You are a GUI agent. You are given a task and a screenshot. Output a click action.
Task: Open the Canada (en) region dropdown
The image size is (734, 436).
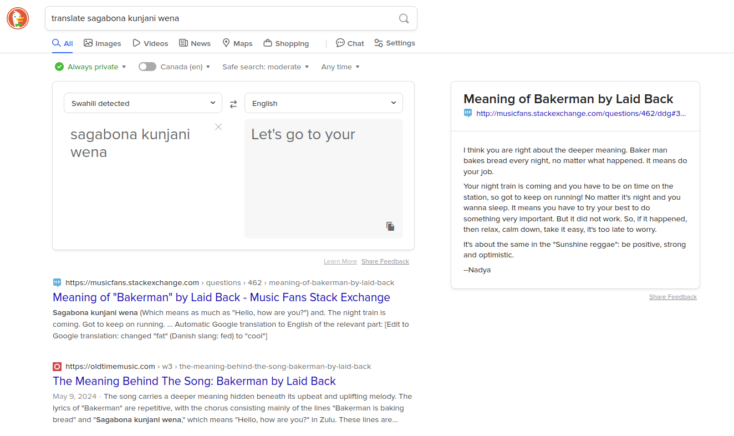[185, 67]
